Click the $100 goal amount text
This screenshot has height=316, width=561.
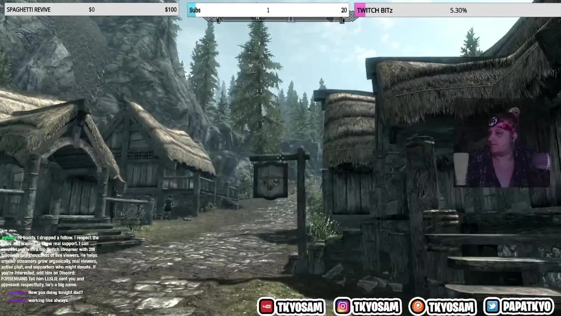click(x=170, y=10)
